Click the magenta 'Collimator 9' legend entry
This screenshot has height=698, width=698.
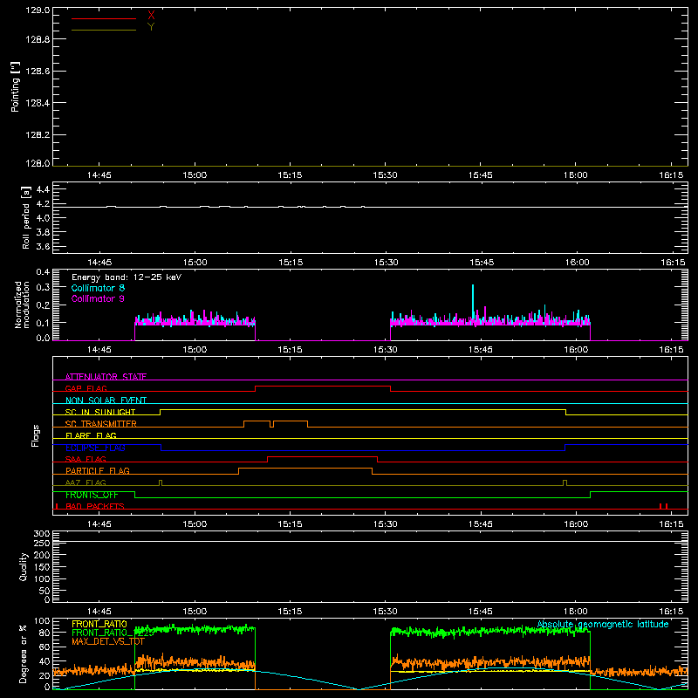[98, 298]
